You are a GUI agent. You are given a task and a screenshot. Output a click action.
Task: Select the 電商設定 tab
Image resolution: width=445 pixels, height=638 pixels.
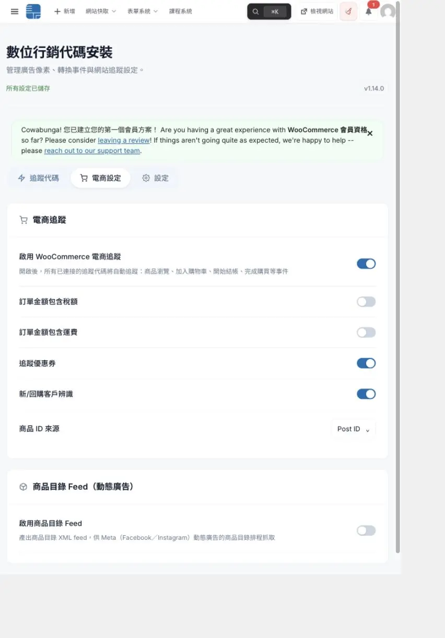tap(100, 178)
